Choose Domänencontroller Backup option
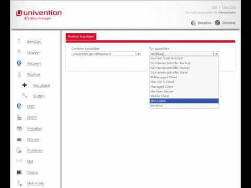Image resolution: width=251 pixels, height=188 pixels. [184, 63]
